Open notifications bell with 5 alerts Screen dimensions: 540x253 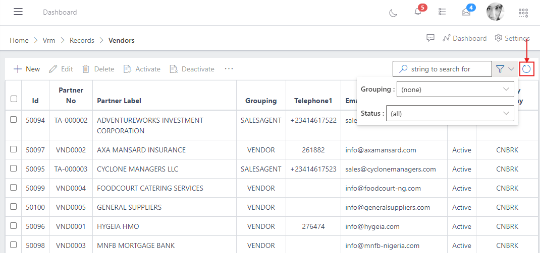pyautogui.click(x=418, y=12)
